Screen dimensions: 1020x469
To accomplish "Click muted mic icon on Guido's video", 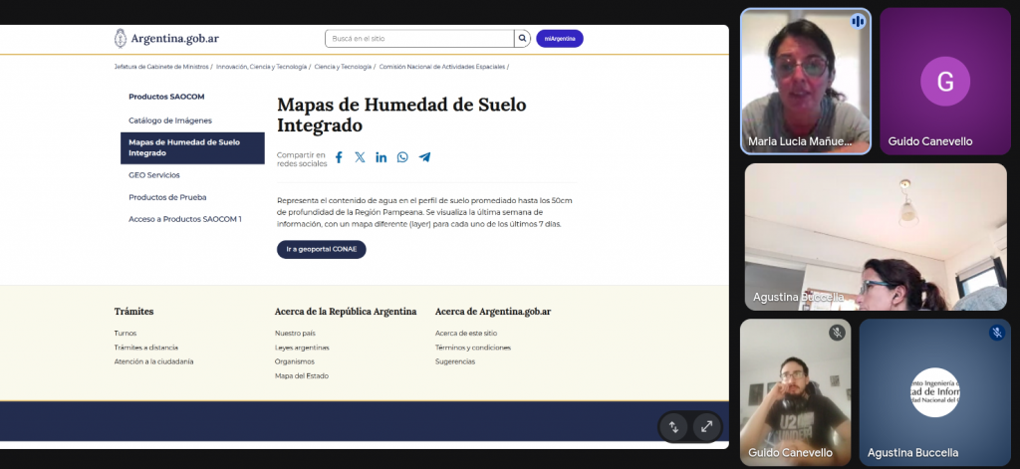I will click(838, 333).
